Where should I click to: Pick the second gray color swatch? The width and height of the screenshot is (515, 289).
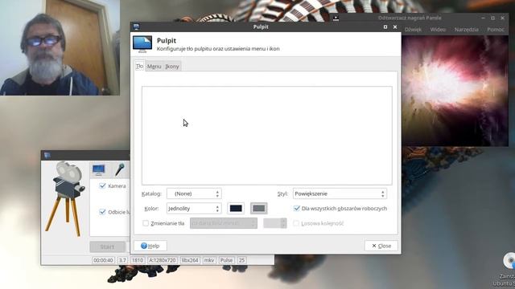click(259, 209)
